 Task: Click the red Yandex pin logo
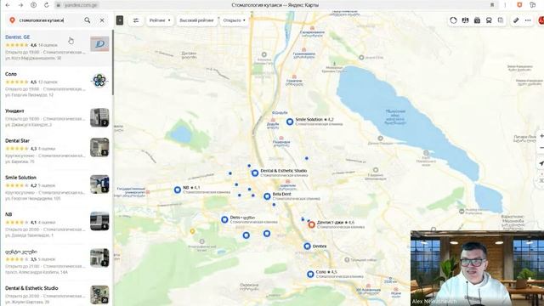(12, 20)
